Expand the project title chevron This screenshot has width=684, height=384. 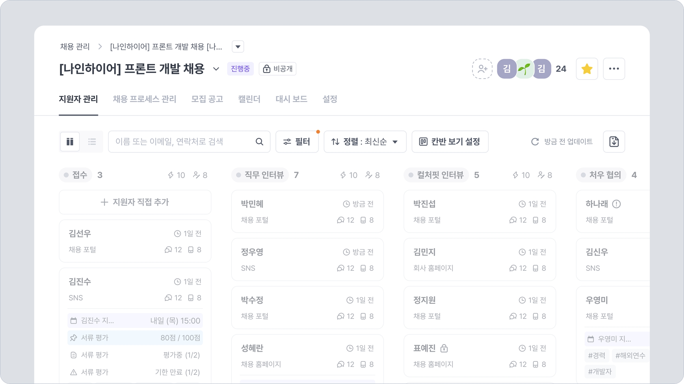point(216,69)
